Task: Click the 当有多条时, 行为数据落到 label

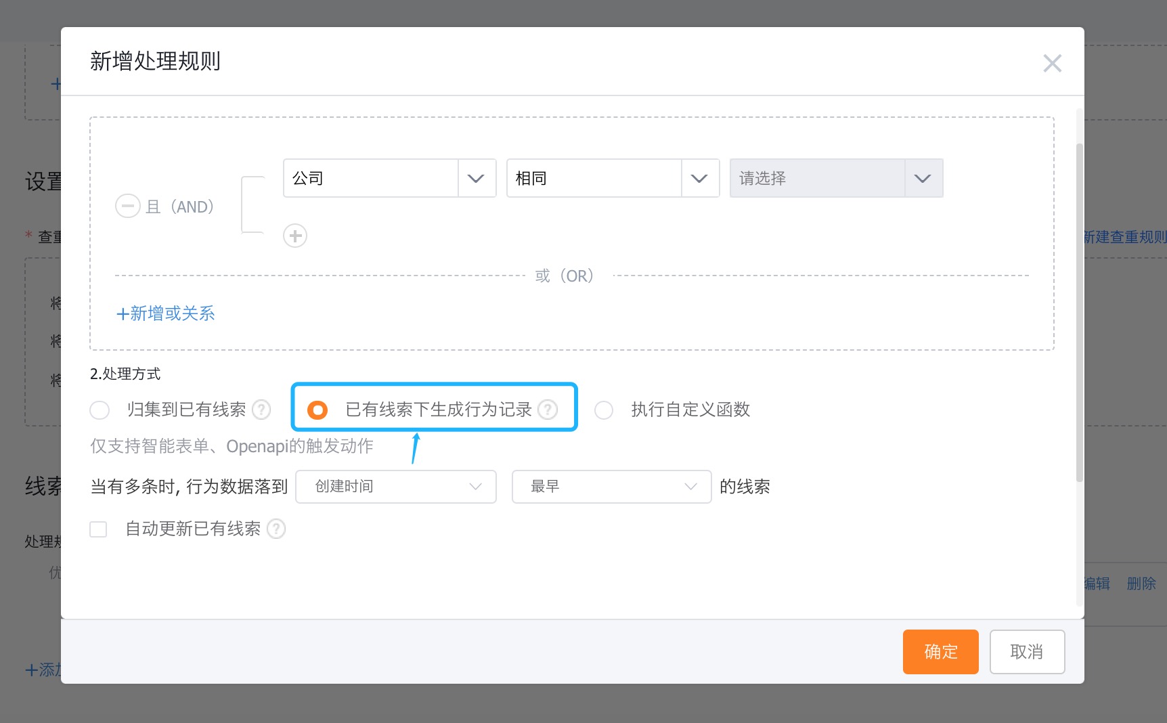Action: [x=190, y=487]
